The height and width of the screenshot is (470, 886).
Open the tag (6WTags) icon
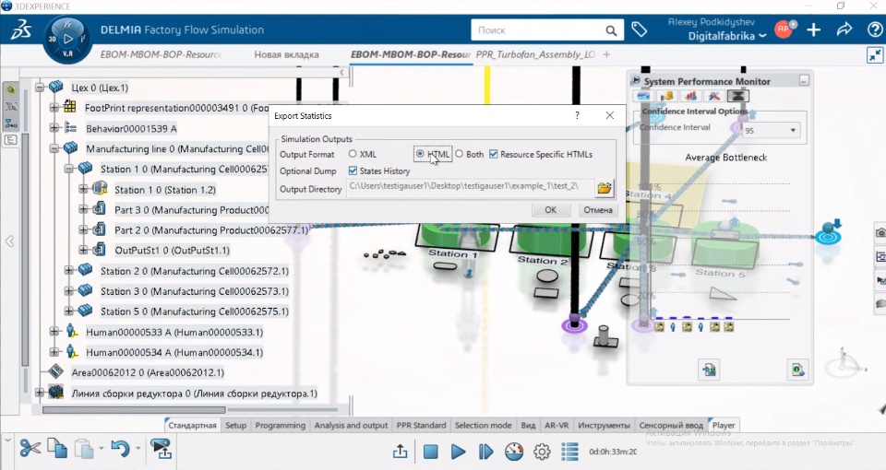[639, 29]
